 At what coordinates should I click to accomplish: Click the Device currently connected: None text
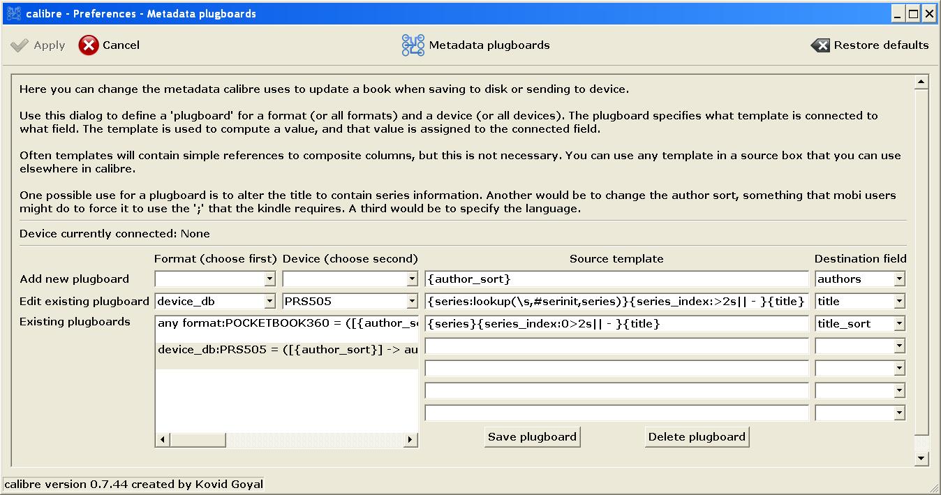114,234
